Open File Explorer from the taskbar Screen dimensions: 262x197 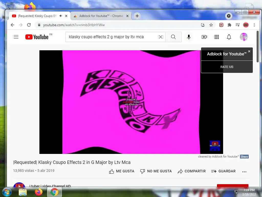23,192
